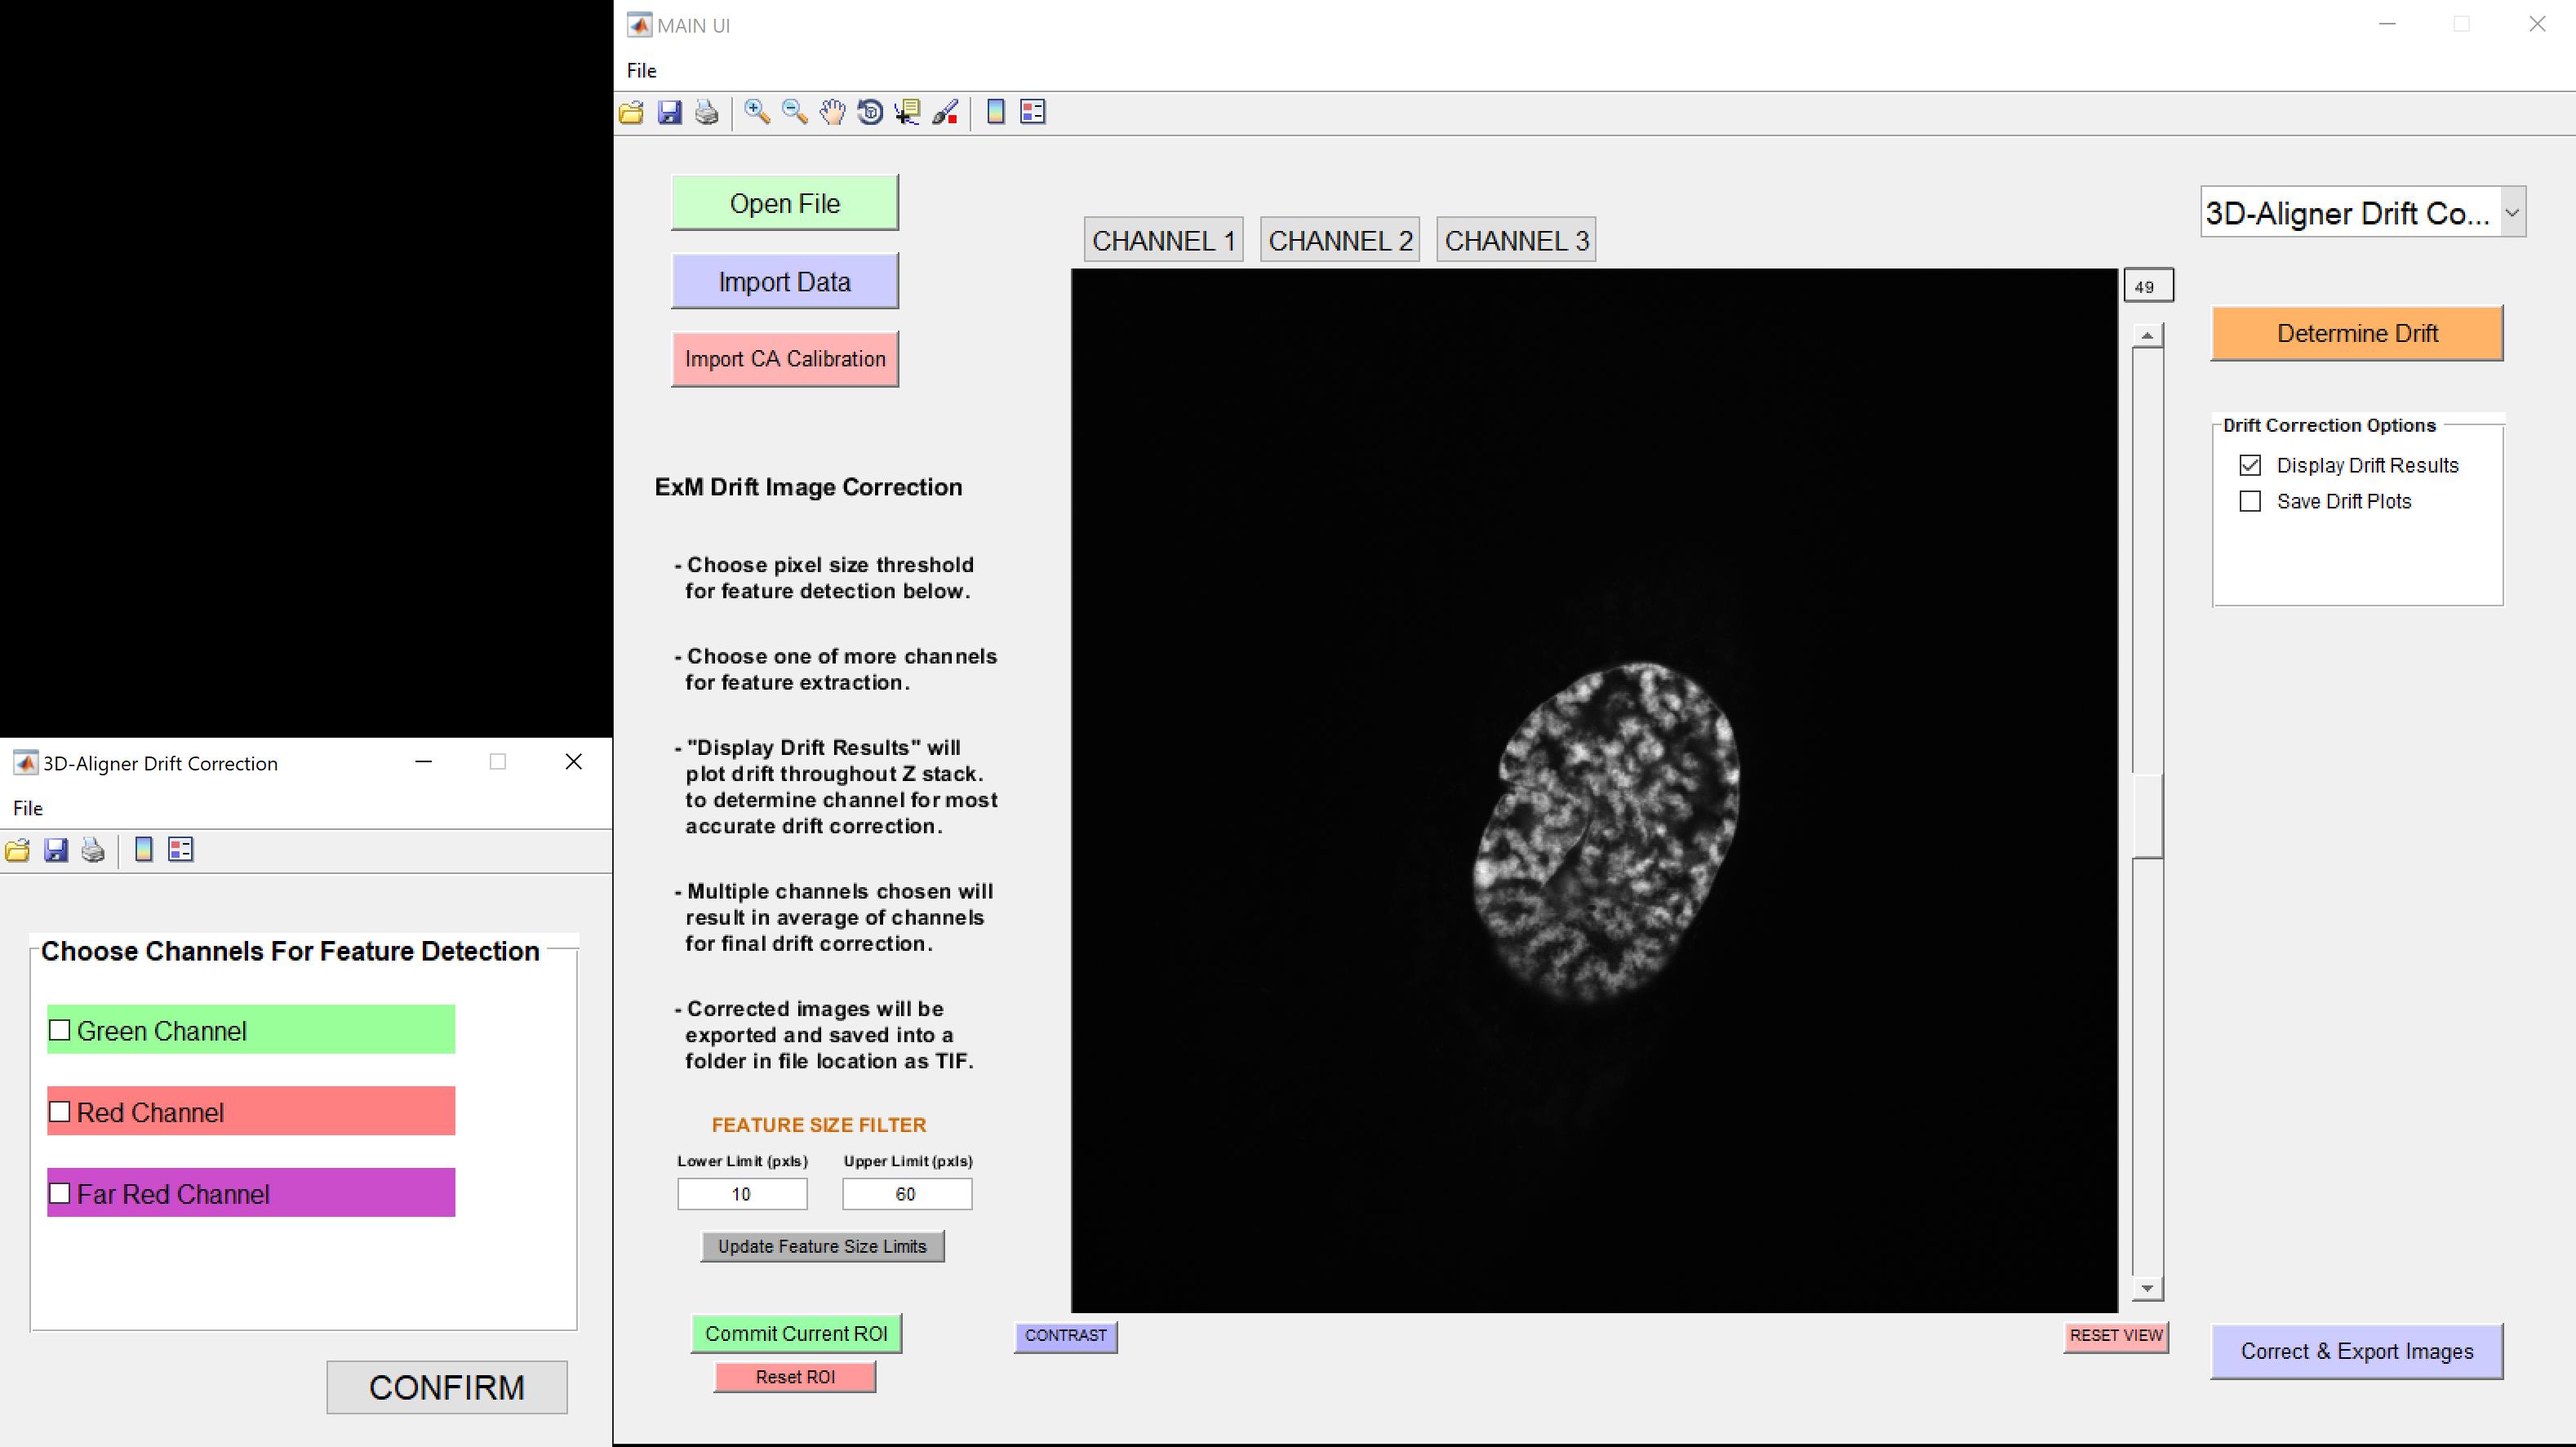Click the CONFIRM button
The width and height of the screenshot is (2576, 1447).
point(446,1387)
